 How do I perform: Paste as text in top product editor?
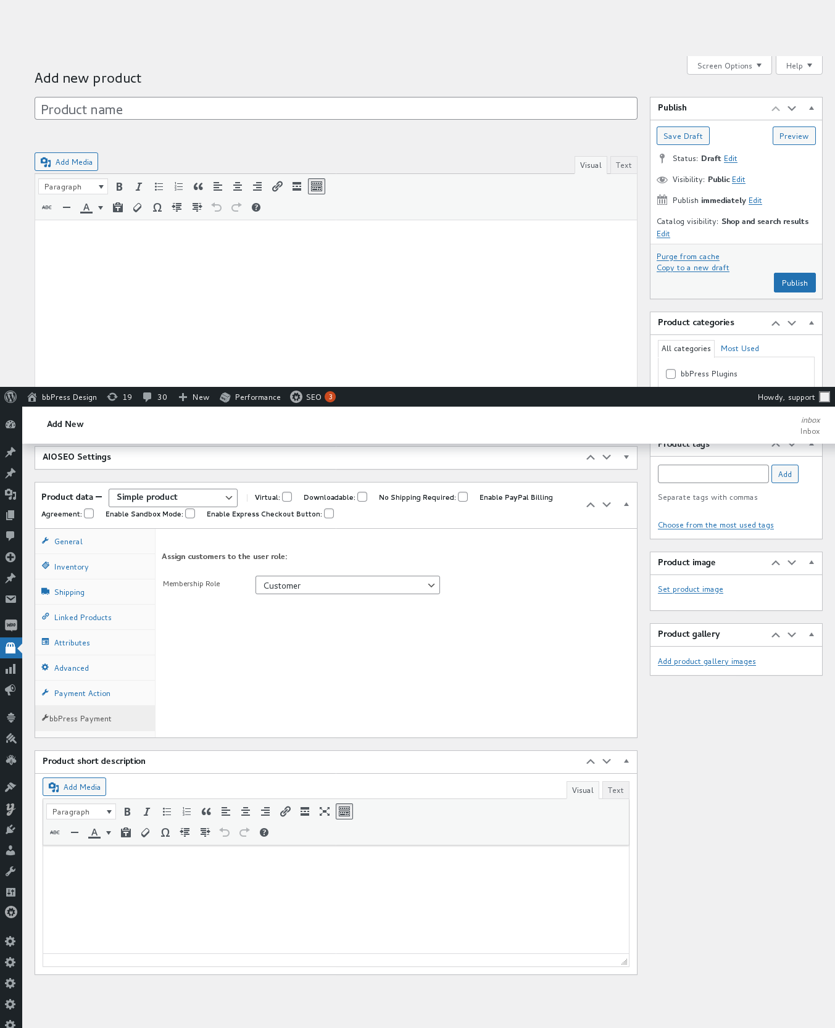(118, 207)
